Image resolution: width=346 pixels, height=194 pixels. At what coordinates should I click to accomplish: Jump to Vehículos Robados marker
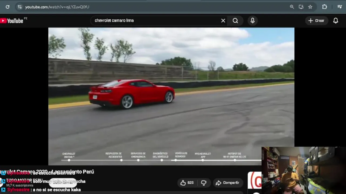tap(175, 160)
